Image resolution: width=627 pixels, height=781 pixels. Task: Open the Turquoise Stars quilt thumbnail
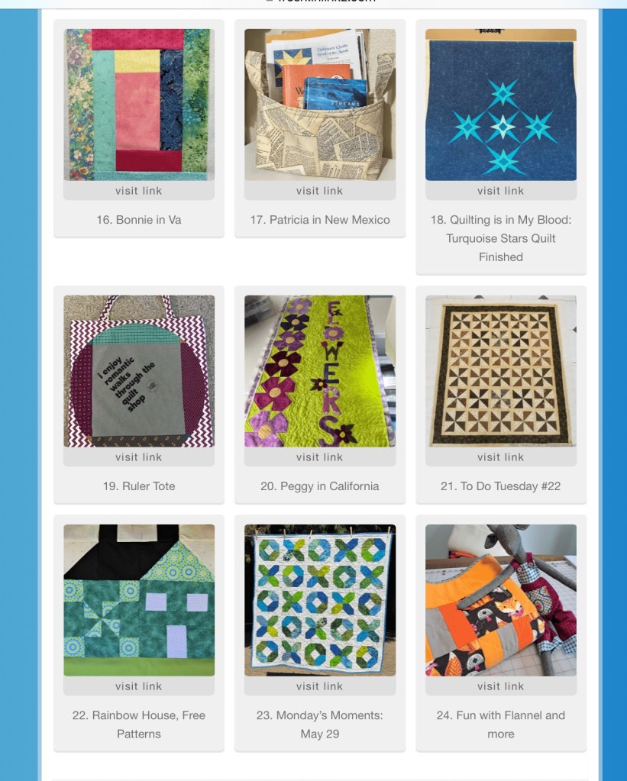point(501,105)
